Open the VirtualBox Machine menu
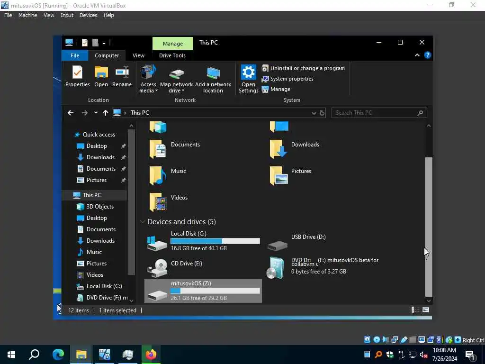This screenshot has height=364, width=485. [x=27, y=15]
